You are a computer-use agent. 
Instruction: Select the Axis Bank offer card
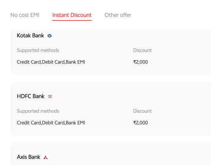pyautogui.click(x=111, y=154)
